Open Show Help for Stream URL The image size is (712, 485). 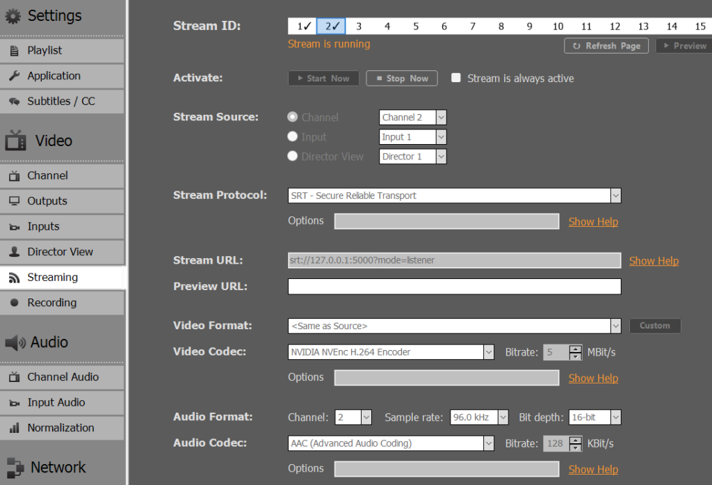tap(654, 260)
